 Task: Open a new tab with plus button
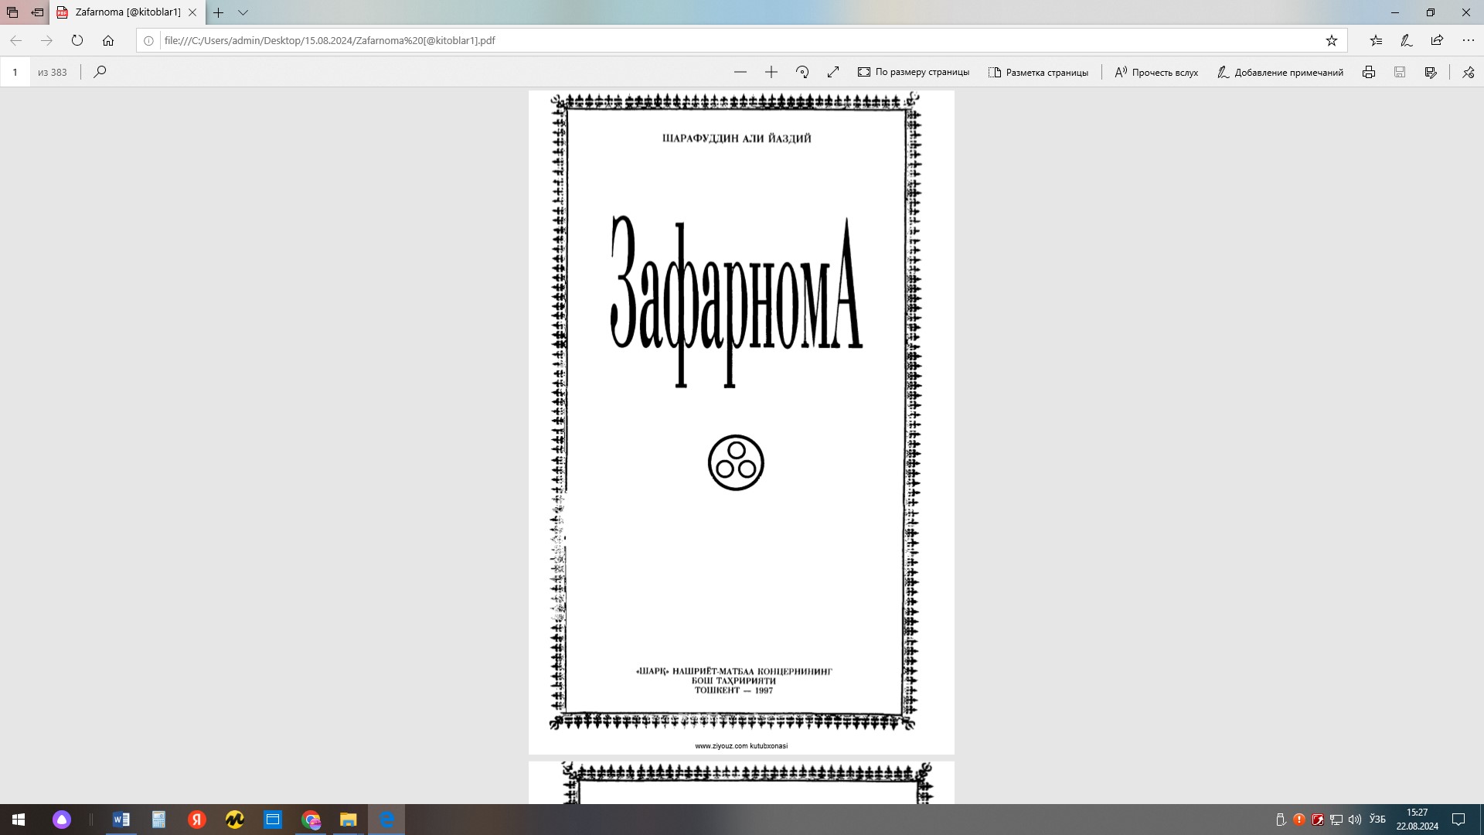(x=219, y=12)
